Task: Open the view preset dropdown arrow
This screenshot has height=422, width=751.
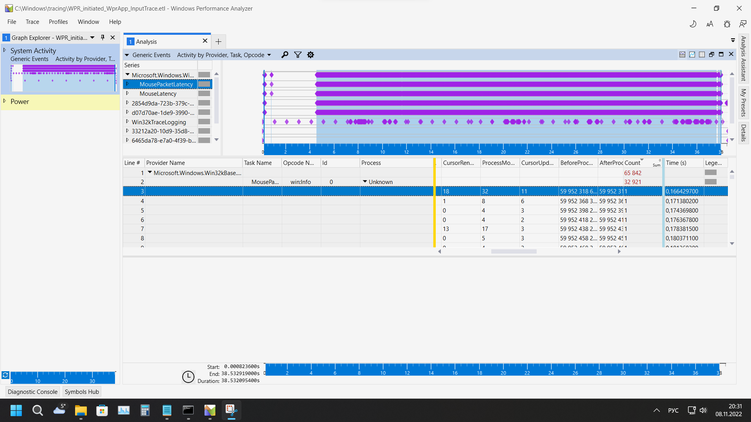Action: tap(269, 55)
